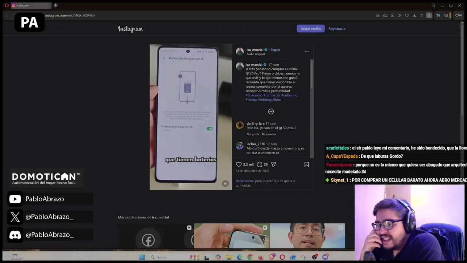Click the #infinixgt20pro hashtag
467x263 pixels.
pos(270,100)
